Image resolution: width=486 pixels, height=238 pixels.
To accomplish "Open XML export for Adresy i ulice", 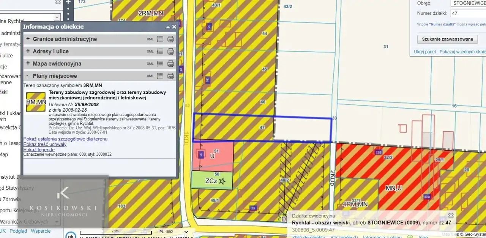I will coord(150,51).
